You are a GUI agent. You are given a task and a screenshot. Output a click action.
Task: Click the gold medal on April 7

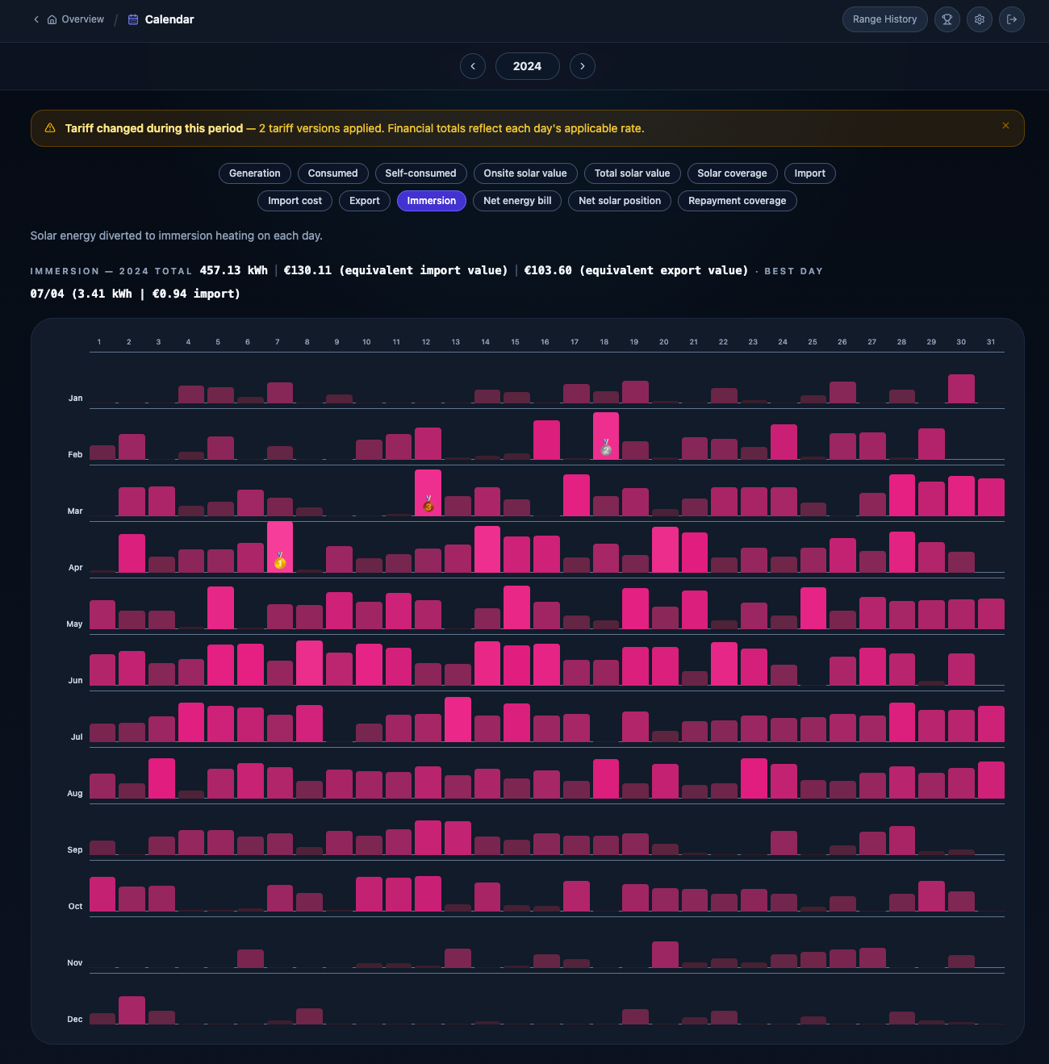280,561
